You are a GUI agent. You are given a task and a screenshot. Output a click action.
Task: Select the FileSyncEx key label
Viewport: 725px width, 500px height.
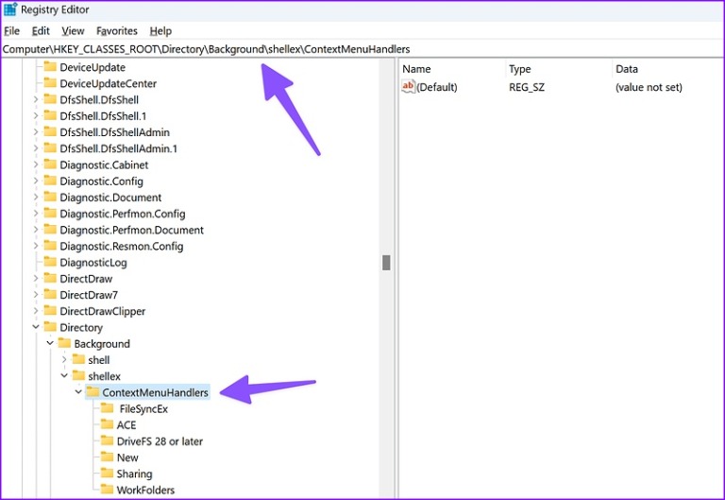tap(143, 409)
